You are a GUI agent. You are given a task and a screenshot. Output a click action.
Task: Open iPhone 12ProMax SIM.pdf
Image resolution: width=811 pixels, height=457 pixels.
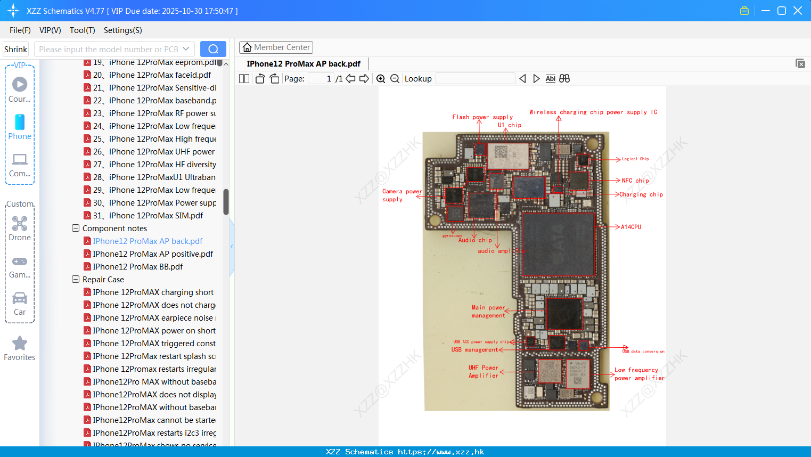[x=143, y=215]
